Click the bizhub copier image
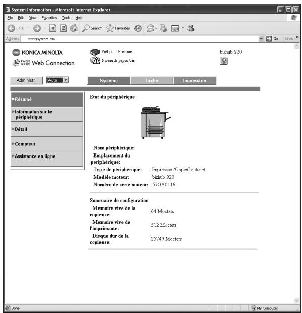This screenshot has width=302, height=313. click(156, 122)
